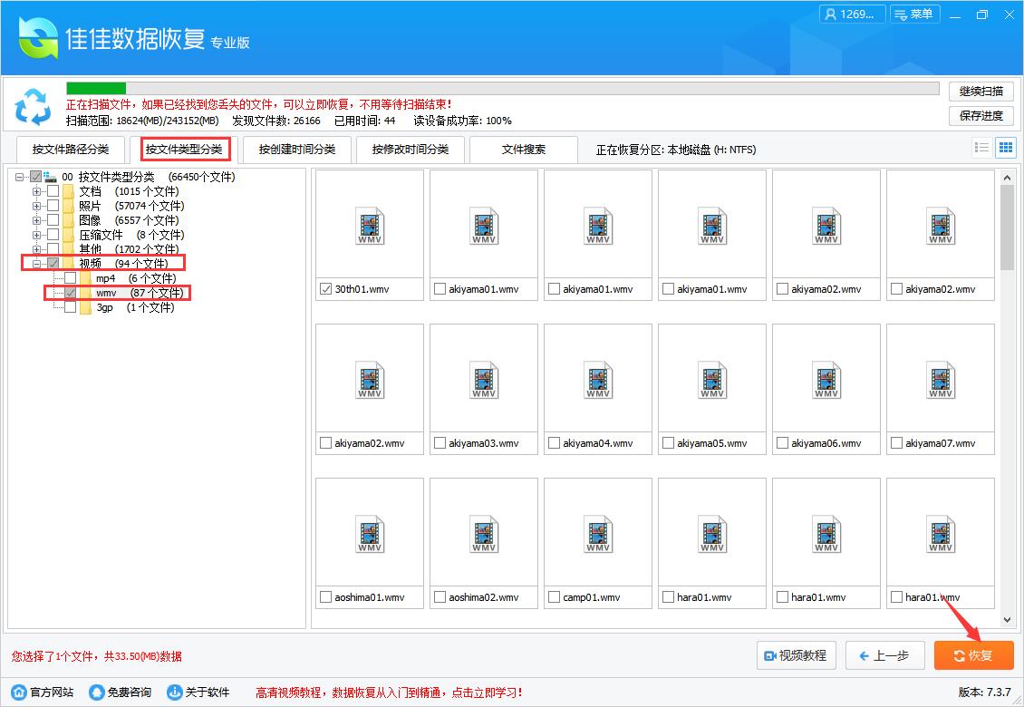Switch to list view layout
Viewport: 1024px width, 707px height.
point(981,147)
